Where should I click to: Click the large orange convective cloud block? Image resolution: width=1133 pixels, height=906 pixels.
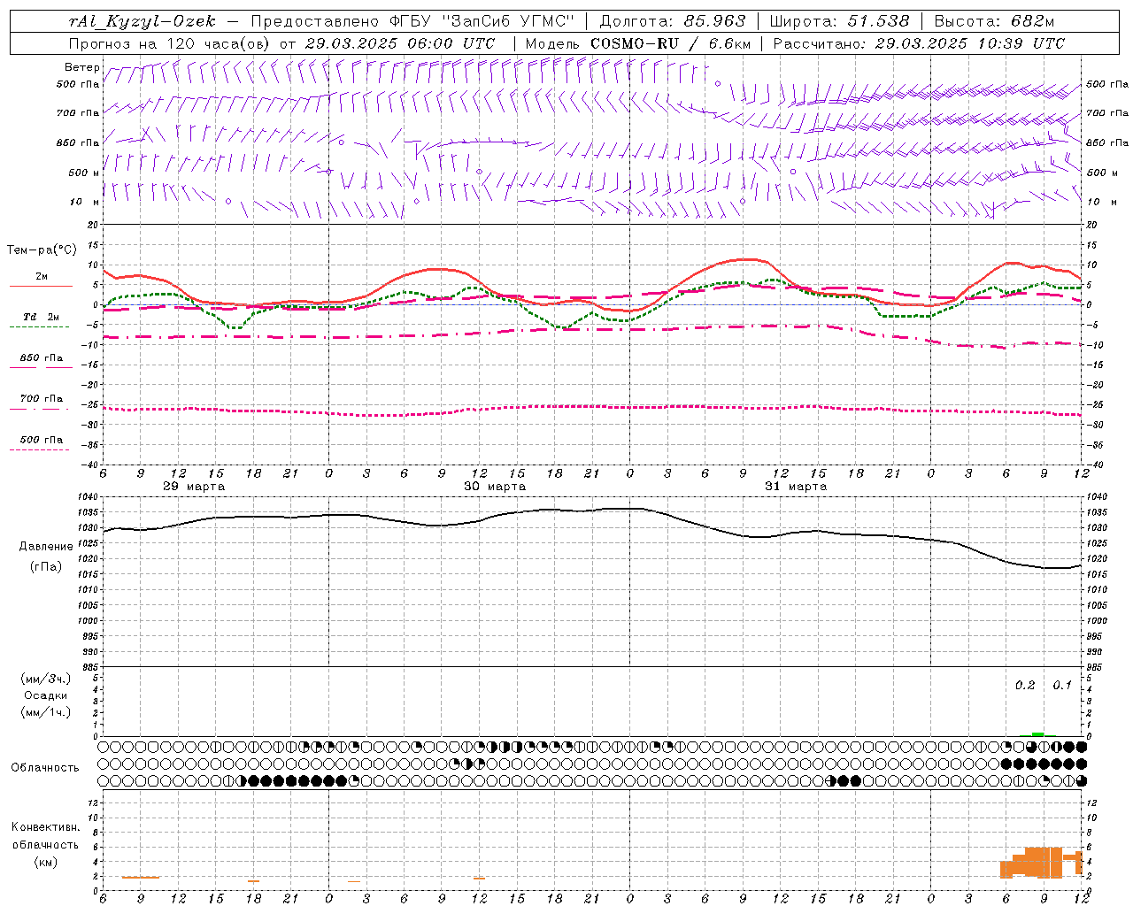(1031, 863)
